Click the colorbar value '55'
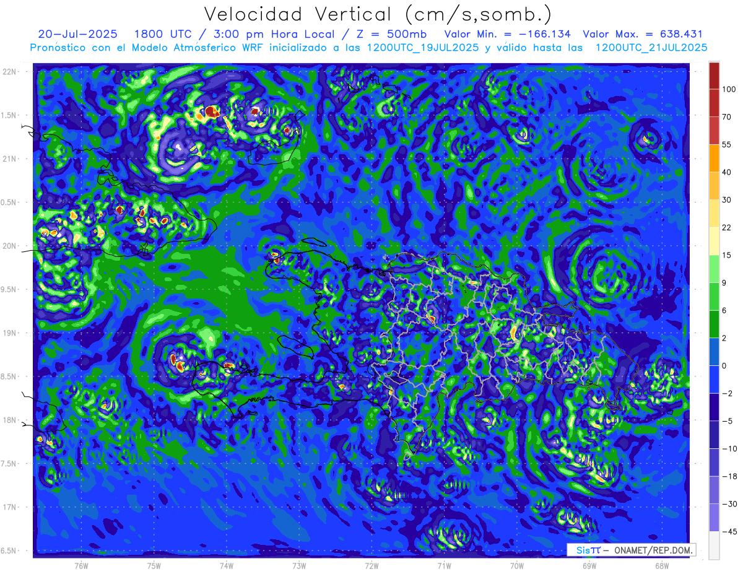 (727, 145)
